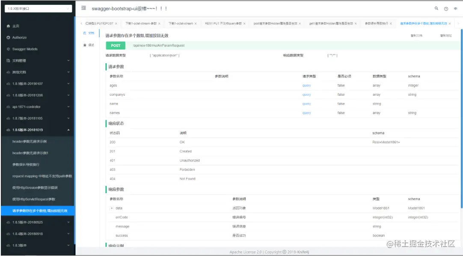Click the page vertical scrollbar
463x256 pixels.
462,118
